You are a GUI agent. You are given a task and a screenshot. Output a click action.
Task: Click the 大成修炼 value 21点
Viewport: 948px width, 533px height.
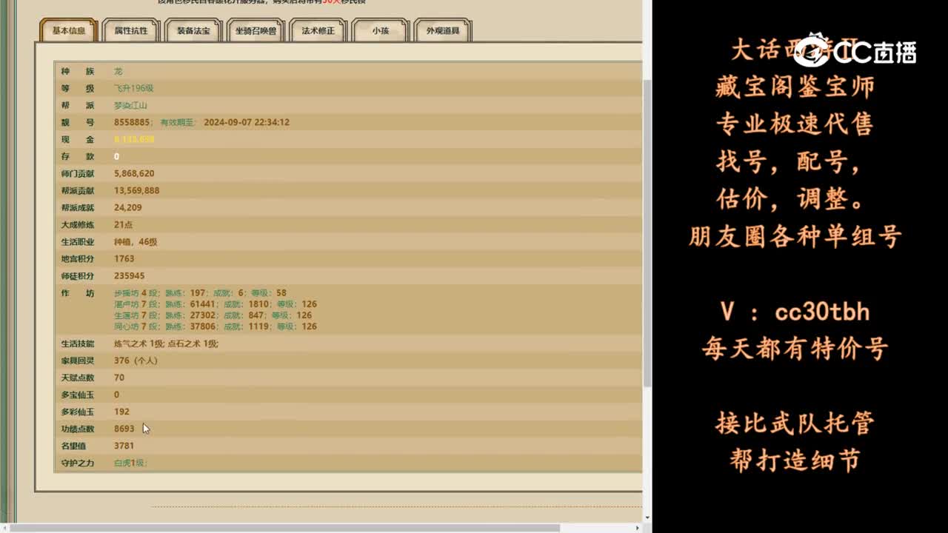coord(124,224)
